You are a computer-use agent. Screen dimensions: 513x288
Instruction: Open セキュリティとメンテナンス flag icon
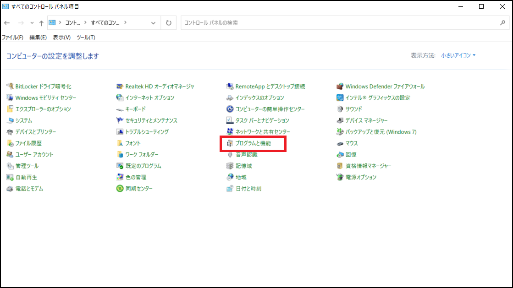[120, 120]
